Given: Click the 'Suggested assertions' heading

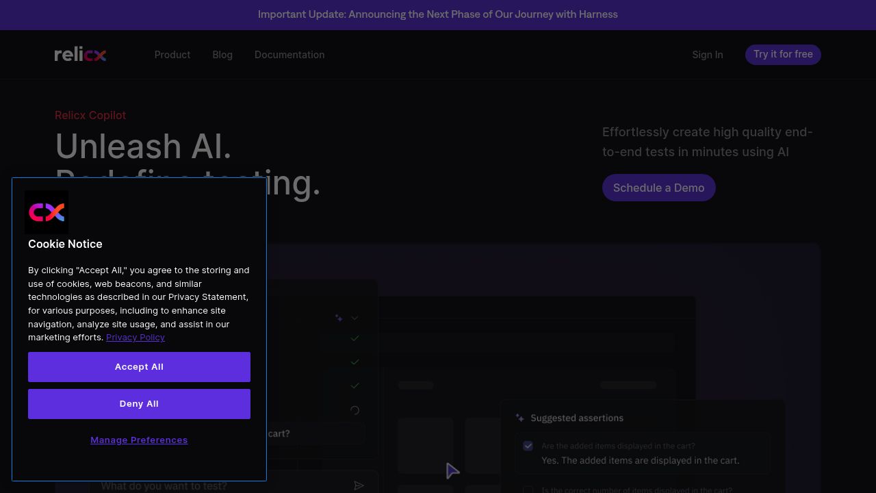Looking at the screenshot, I should click(577, 418).
